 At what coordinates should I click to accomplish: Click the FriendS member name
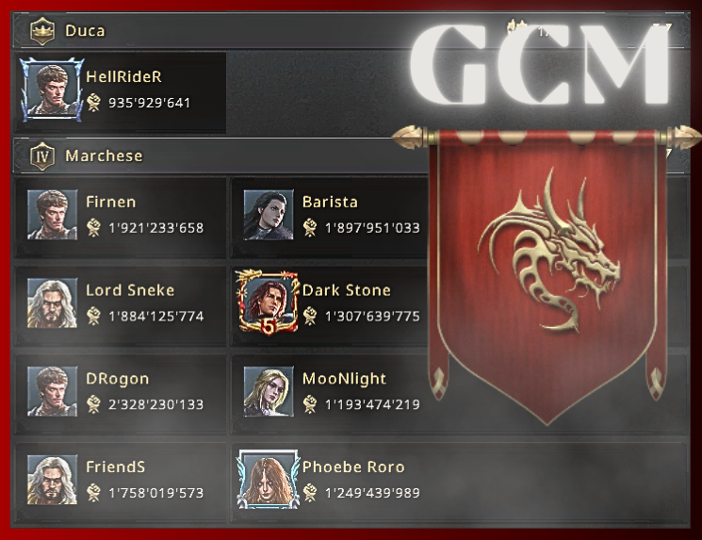click(x=116, y=467)
